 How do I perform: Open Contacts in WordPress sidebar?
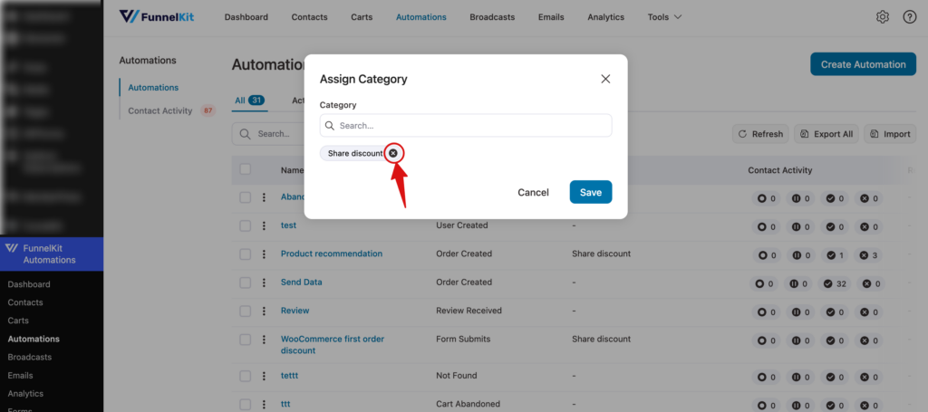tap(25, 302)
